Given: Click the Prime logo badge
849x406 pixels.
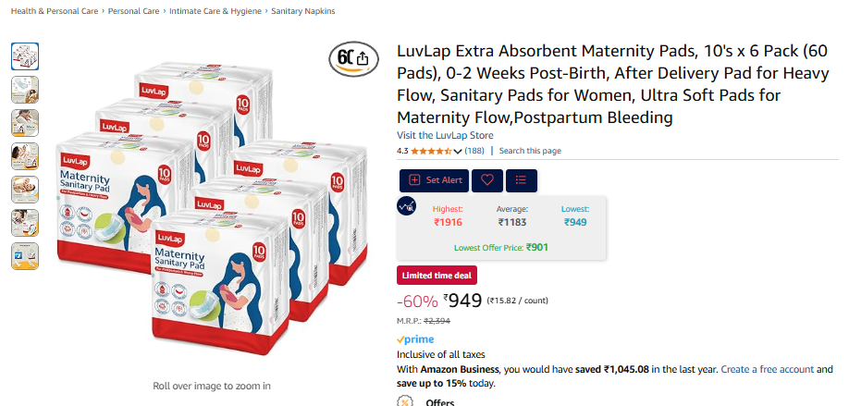Looking at the screenshot, I should 415,339.
